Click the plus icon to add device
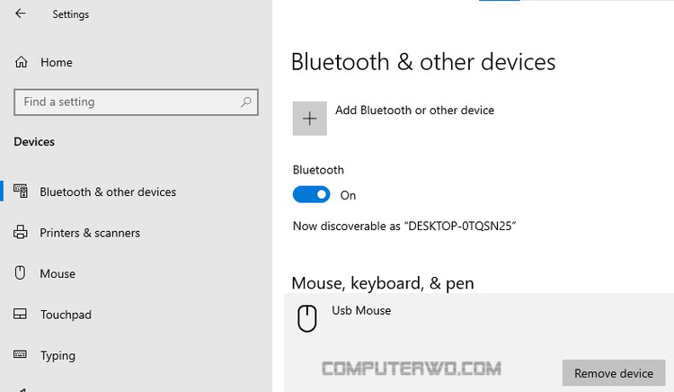Viewport: 674px width, 392px height. [x=310, y=119]
